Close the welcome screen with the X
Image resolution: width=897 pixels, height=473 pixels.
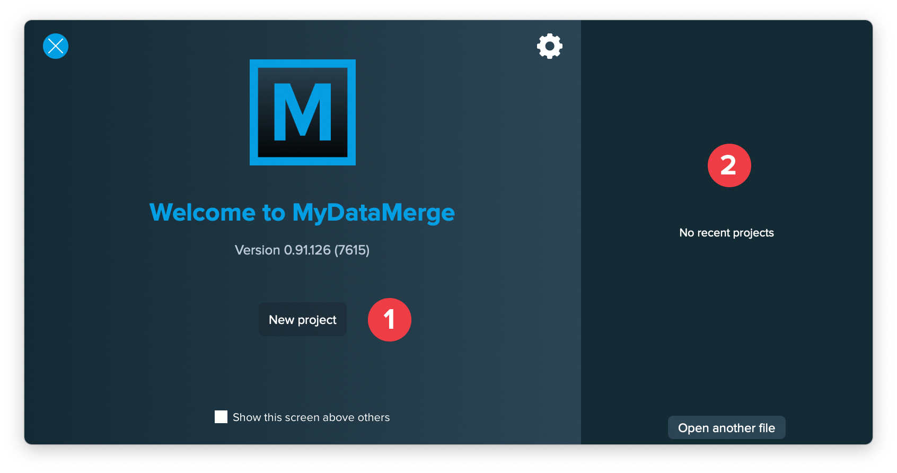tap(56, 46)
